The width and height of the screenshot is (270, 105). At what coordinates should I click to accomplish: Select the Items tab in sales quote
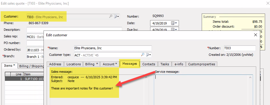pyautogui.click(x=10, y=66)
